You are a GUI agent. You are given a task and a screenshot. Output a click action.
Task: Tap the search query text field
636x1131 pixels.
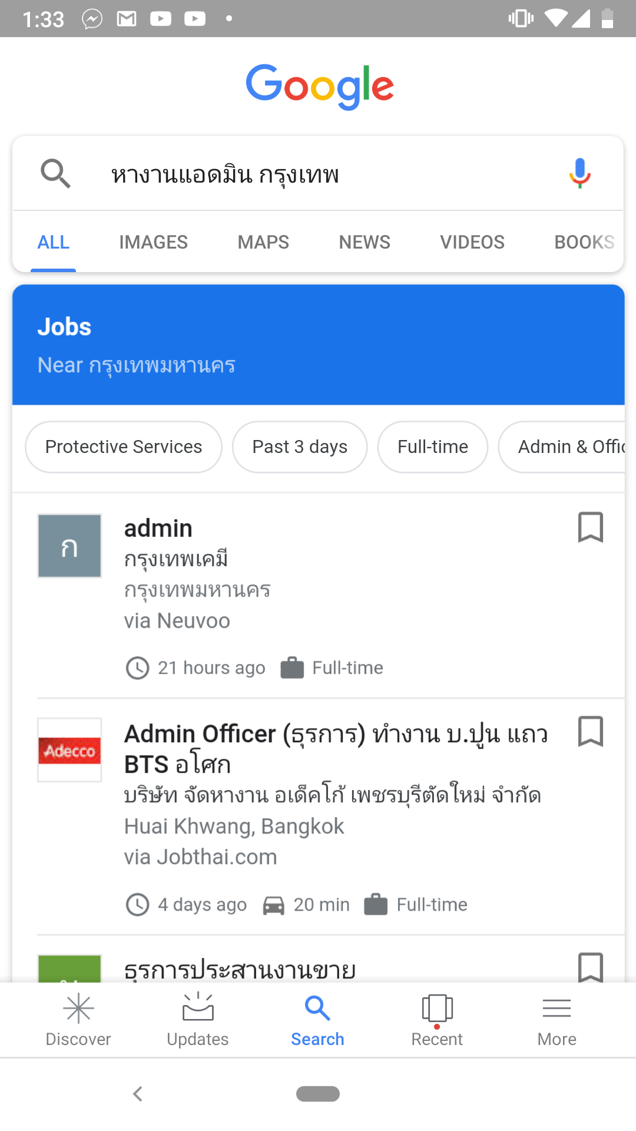pos(318,174)
